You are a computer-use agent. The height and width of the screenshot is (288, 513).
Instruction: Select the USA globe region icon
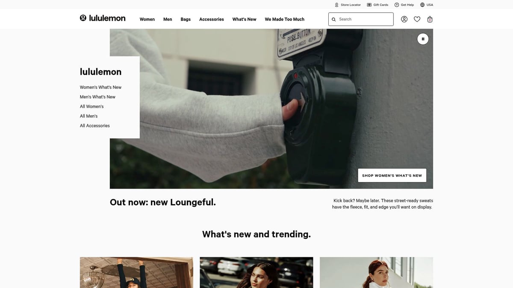coord(422,5)
